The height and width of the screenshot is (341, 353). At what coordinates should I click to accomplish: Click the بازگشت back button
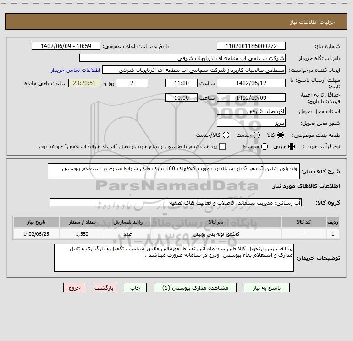(105, 288)
